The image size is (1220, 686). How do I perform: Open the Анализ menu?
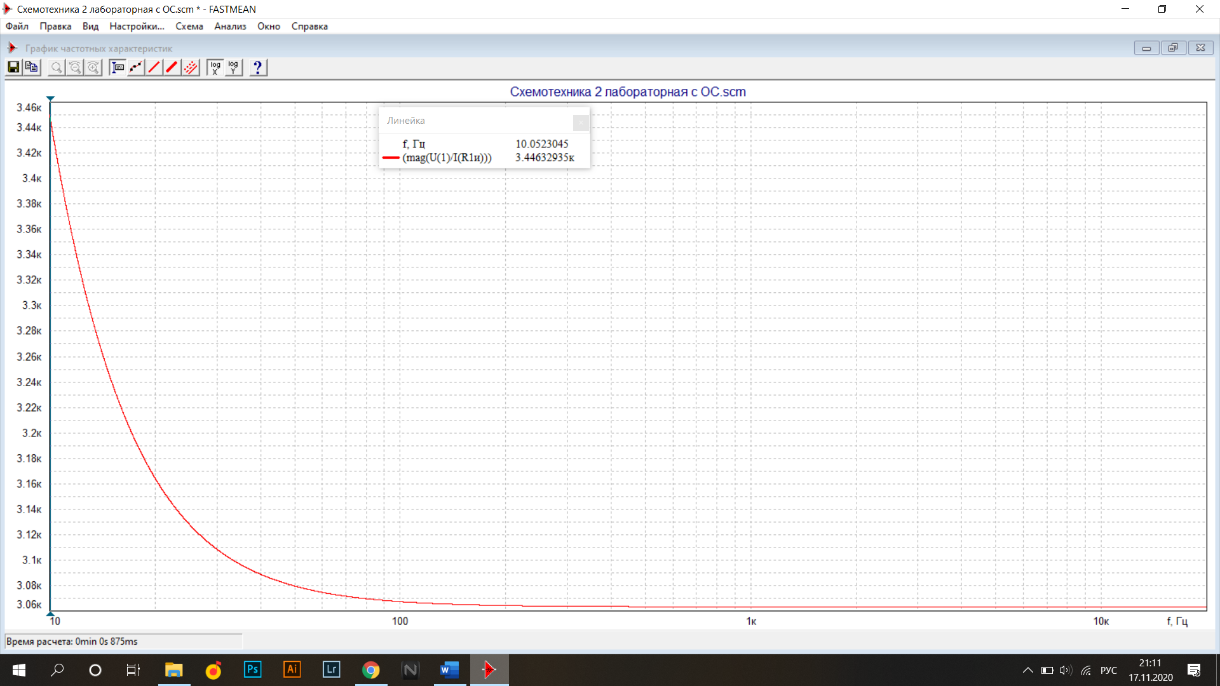click(x=230, y=26)
